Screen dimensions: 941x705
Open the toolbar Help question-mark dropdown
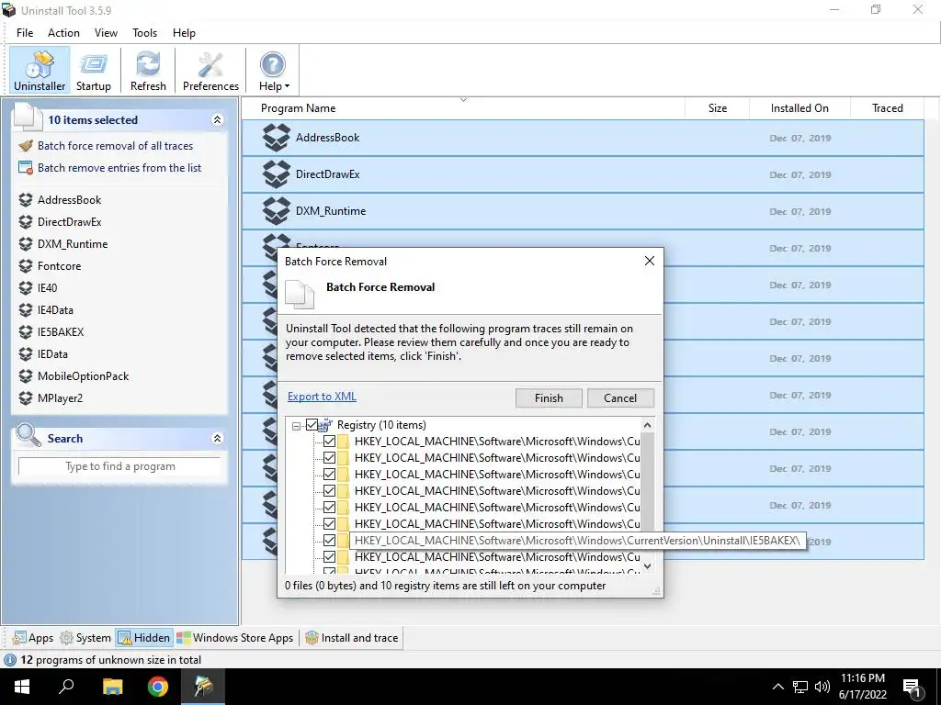pyautogui.click(x=274, y=70)
